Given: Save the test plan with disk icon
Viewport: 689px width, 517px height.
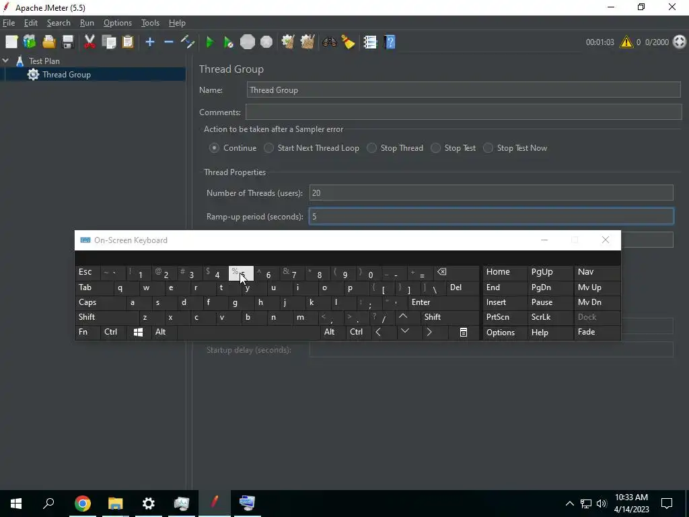Looking at the screenshot, I should tap(68, 42).
